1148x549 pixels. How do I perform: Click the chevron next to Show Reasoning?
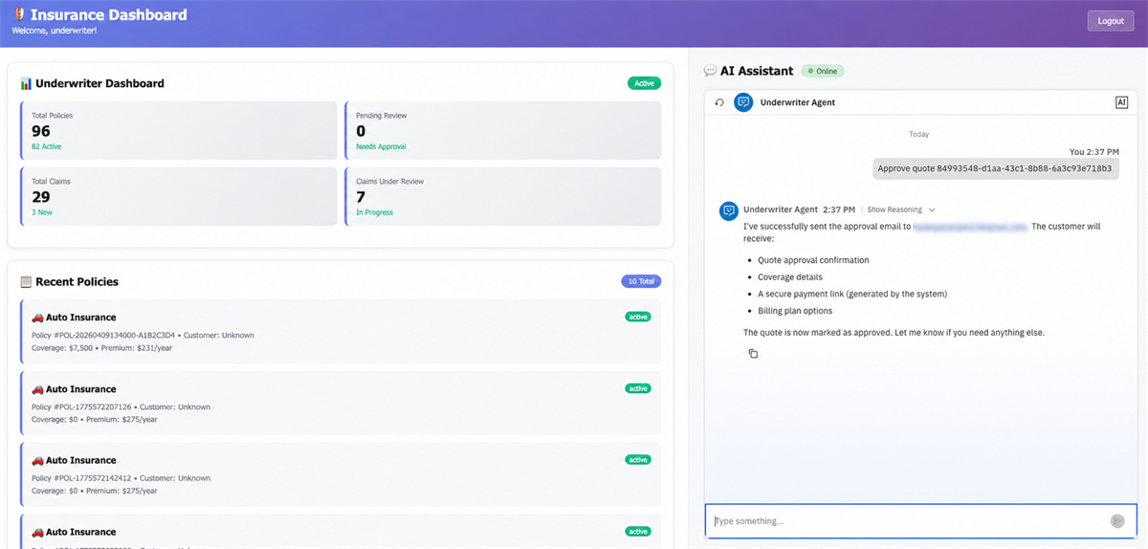(932, 209)
